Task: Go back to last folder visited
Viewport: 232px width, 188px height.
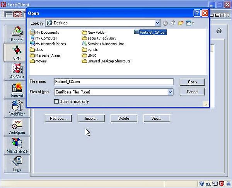Action: pos(165,23)
